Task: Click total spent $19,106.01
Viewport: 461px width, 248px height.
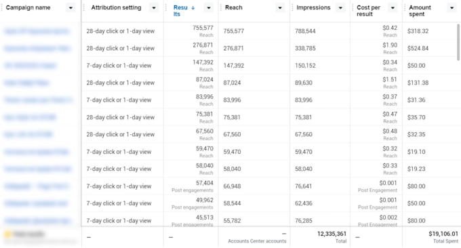Action: point(443,234)
